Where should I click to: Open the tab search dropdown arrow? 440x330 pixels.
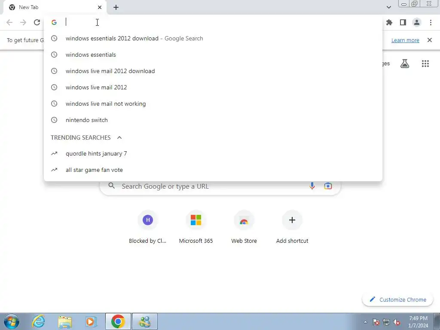pos(388,7)
